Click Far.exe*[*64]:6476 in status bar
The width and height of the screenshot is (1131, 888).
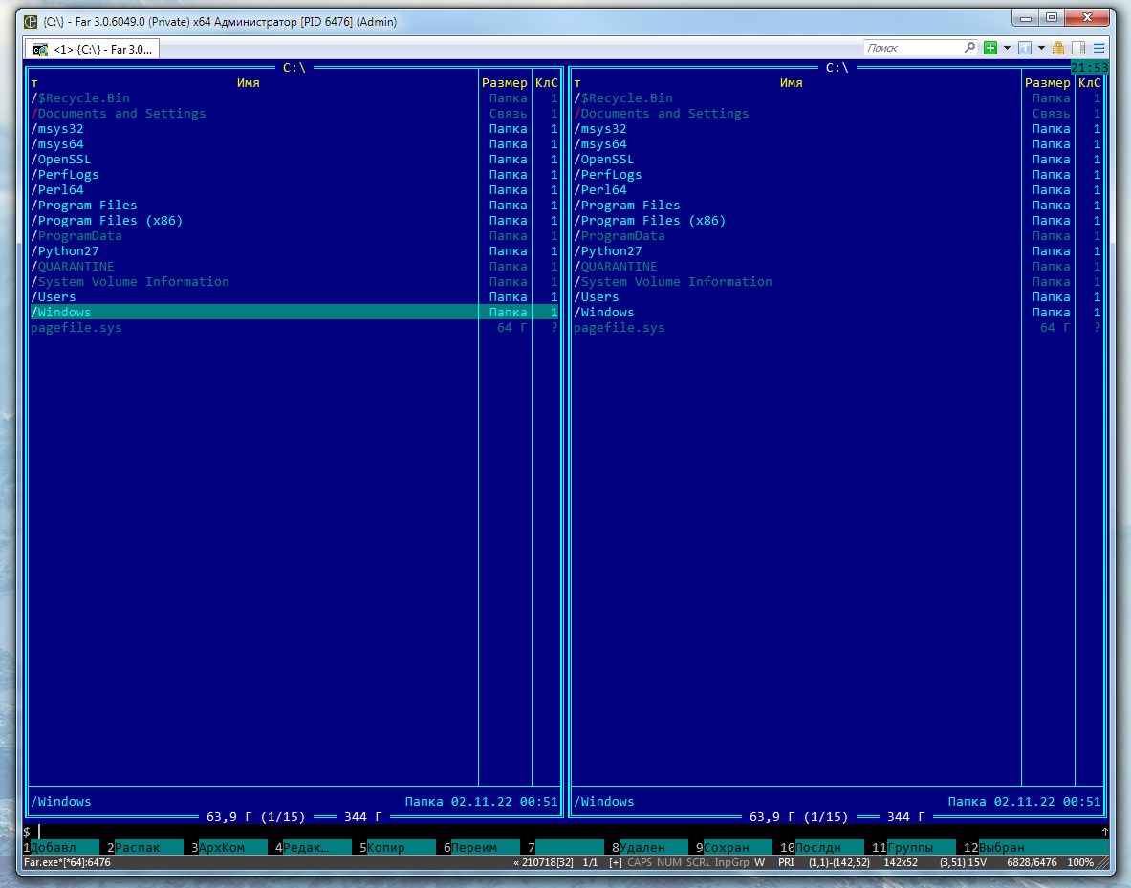[x=67, y=862]
